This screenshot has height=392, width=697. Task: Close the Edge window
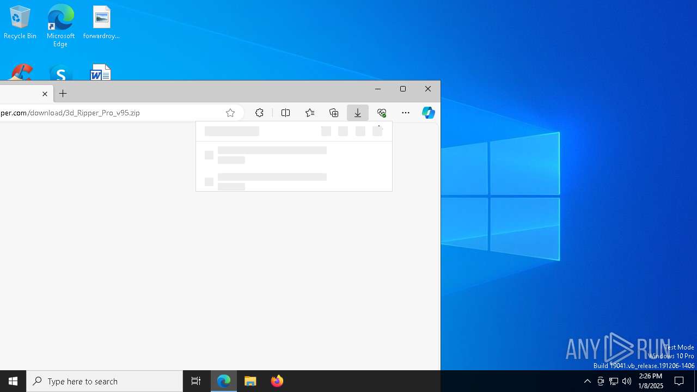click(x=428, y=89)
